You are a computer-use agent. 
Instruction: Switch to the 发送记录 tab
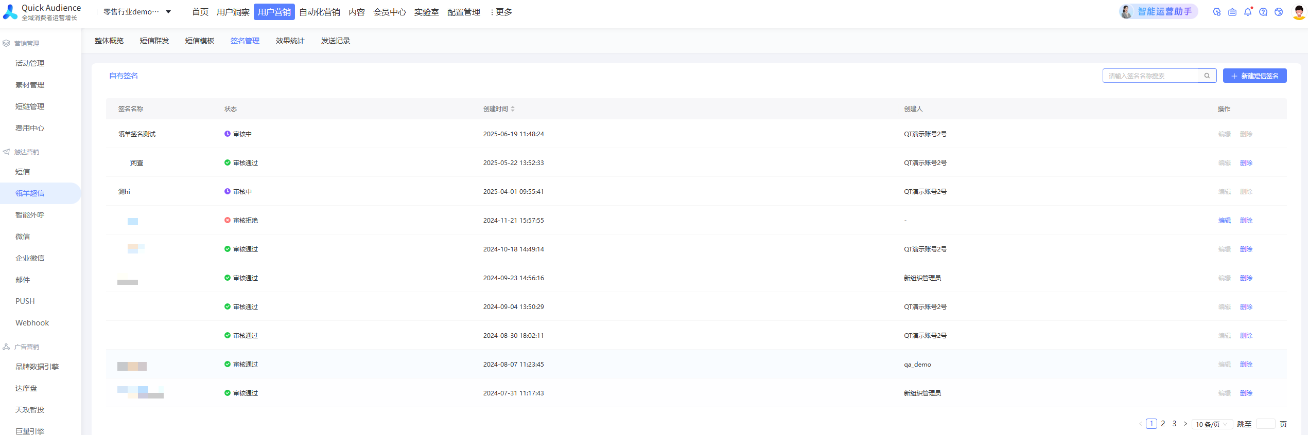pyautogui.click(x=336, y=41)
